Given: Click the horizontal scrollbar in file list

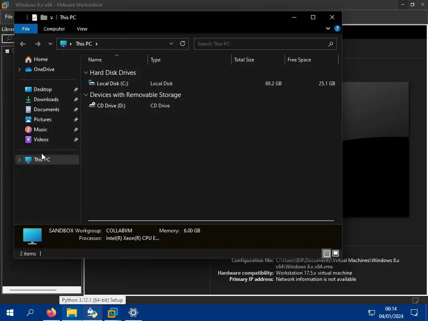Looking at the screenshot, I should [211, 221].
